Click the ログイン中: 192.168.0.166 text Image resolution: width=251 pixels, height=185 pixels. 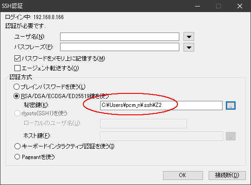click(x=34, y=17)
